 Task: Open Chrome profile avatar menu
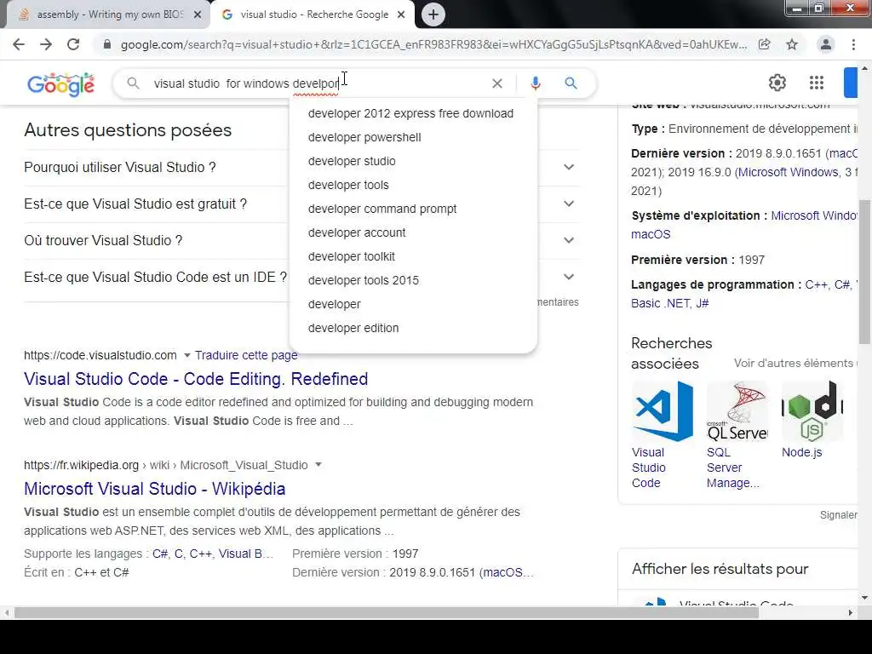826,44
